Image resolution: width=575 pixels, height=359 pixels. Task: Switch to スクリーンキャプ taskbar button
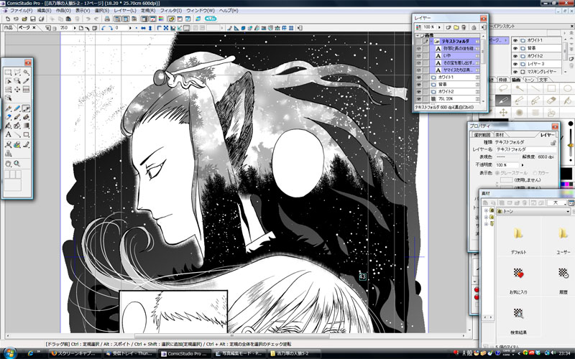[75, 353]
